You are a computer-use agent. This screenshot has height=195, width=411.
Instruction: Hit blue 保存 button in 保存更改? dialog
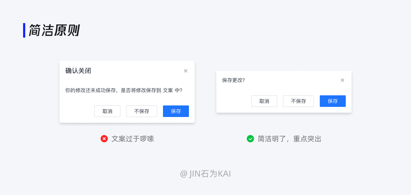tap(333, 101)
